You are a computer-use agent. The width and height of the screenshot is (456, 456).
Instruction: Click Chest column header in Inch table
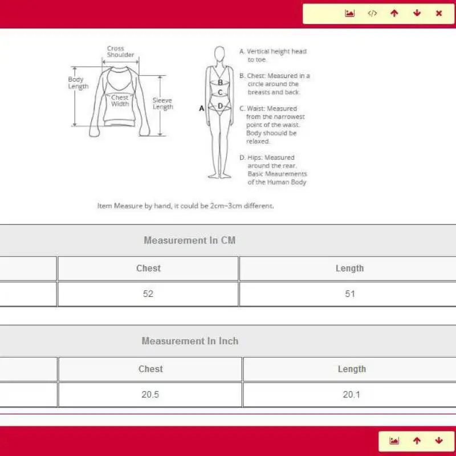pyautogui.click(x=150, y=369)
